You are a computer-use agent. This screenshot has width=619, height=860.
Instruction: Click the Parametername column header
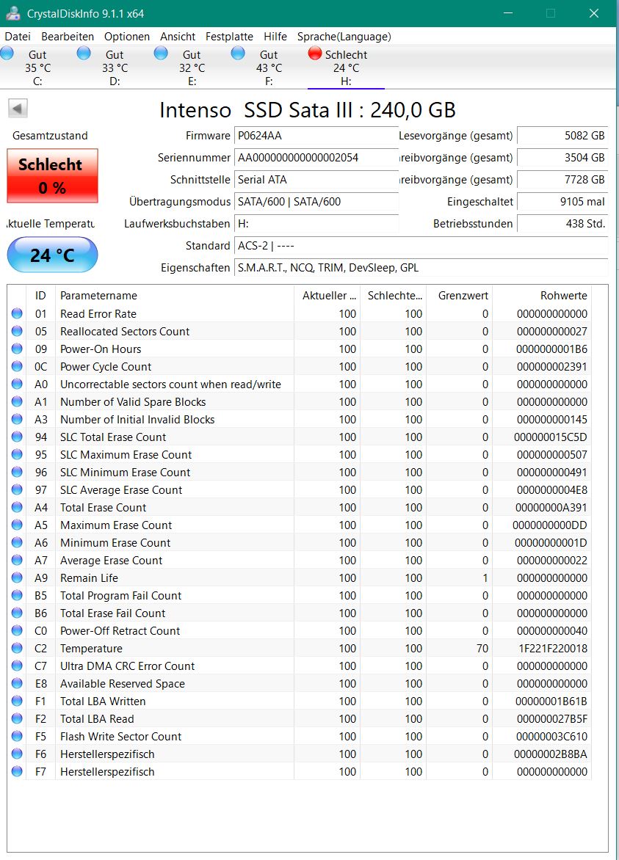pyautogui.click(x=175, y=296)
